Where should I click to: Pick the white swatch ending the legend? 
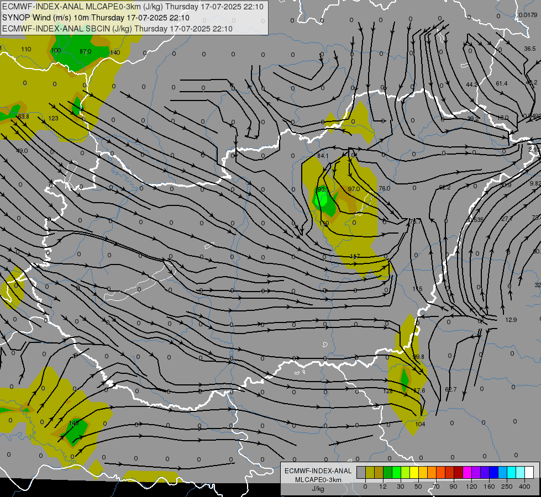pyautogui.click(x=529, y=472)
